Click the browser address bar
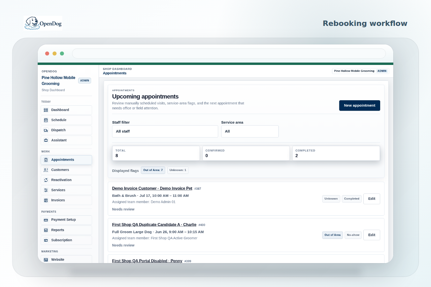The image size is (431, 287). (x=229, y=53)
